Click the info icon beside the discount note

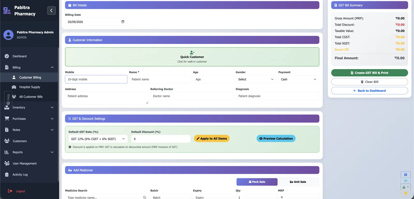tap(70, 147)
